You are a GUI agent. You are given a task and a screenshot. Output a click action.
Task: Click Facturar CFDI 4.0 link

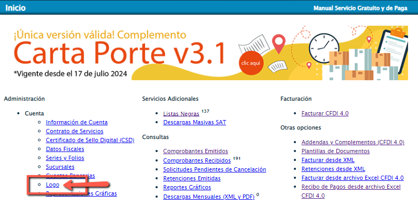(x=325, y=113)
